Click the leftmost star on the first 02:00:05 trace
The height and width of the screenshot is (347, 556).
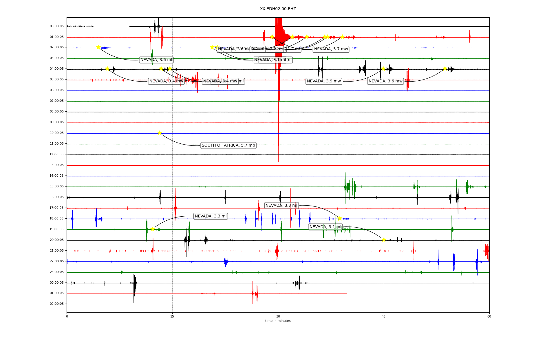98,47
